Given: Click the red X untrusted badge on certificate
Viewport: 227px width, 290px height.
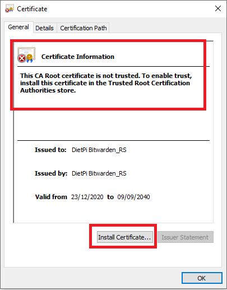Looking at the screenshot, I should tap(22, 58).
